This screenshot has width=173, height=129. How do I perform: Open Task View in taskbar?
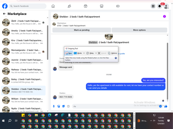pos(16,121)
